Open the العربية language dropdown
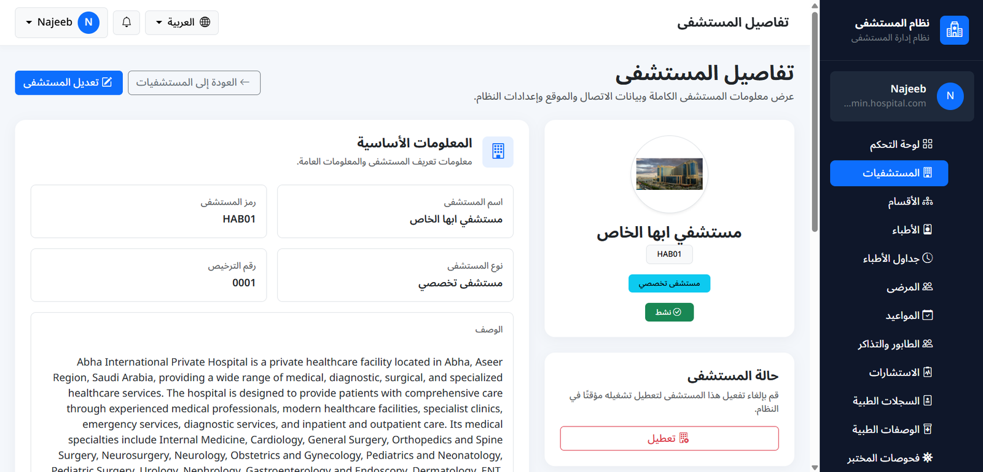Screen dimensions: 983x472 182,23
